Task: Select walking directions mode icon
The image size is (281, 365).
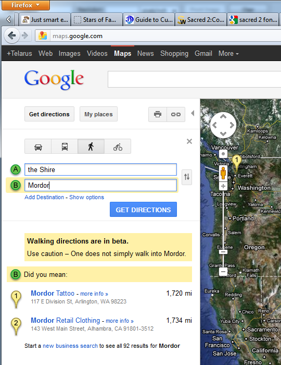Action: click(91, 147)
